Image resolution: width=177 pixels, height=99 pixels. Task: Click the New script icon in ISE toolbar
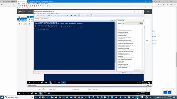click(35, 16)
